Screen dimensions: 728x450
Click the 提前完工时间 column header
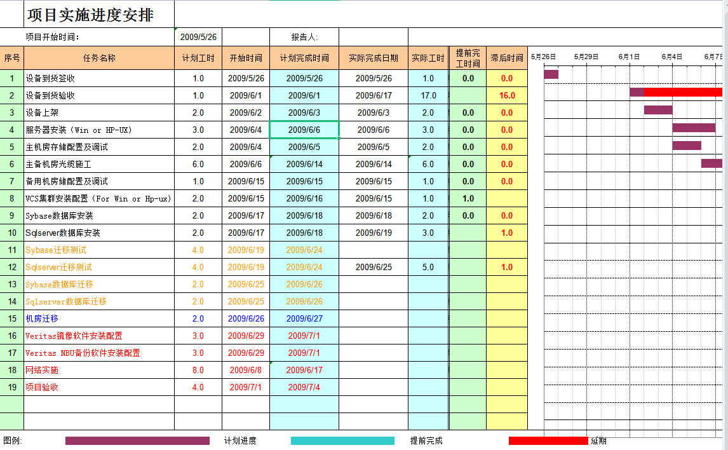468,58
